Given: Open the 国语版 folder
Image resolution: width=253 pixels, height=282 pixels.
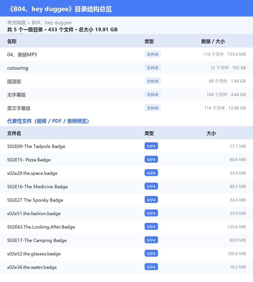Looking at the screenshot, I should click(14, 81).
